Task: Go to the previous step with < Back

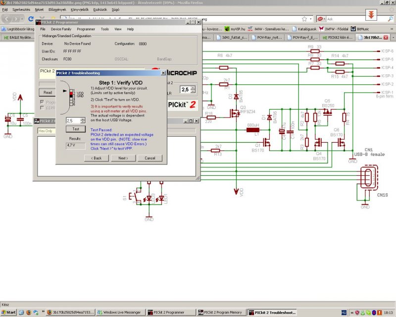Action: (x=96, y=158)
